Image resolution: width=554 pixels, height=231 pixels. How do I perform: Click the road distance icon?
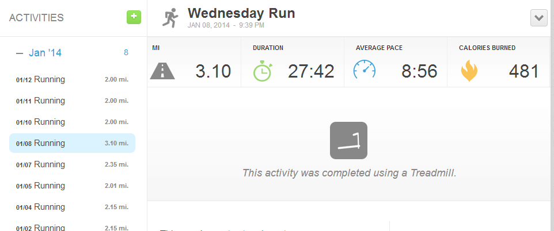[162, 71]
